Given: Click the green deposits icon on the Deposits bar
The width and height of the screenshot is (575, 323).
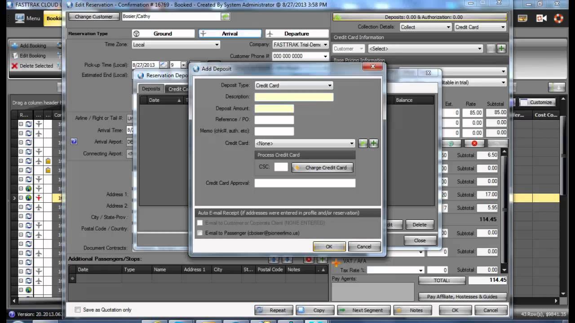Looking at the screenshot, I should click(x=338, y=17).
